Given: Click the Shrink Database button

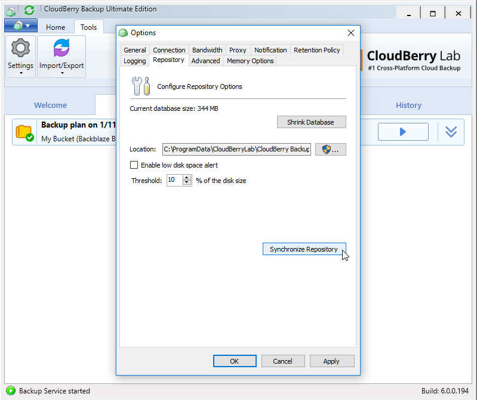Looking at the screenshot, I should 311,122.
